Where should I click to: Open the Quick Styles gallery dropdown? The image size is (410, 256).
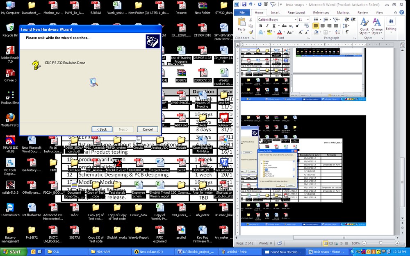pos(364,26)
